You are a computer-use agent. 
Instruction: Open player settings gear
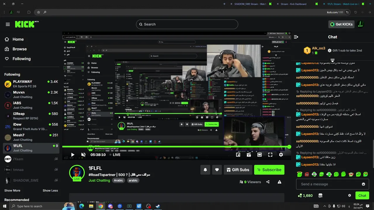point(281,155)
